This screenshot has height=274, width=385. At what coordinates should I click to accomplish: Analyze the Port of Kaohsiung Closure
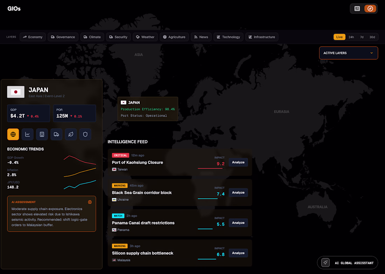click(x=238, y=162)
